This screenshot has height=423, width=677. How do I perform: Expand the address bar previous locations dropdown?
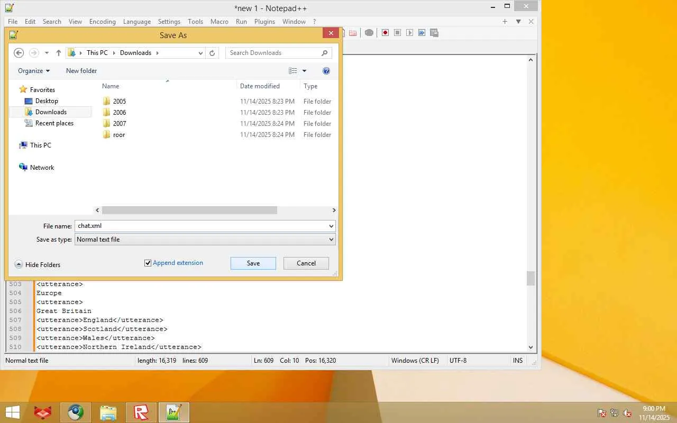coord(200,53)
